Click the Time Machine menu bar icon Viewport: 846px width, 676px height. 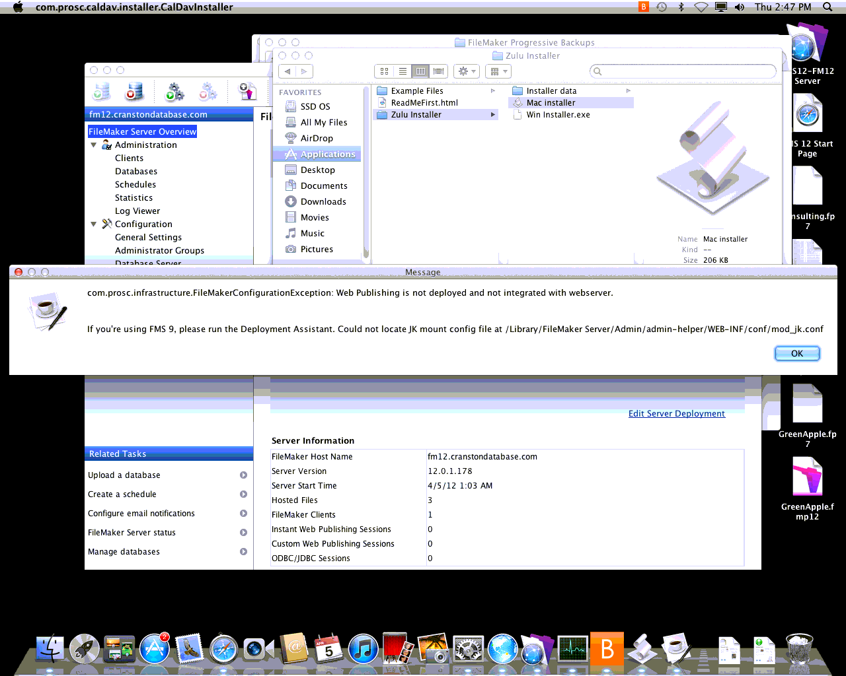click(x=662, y=7)
